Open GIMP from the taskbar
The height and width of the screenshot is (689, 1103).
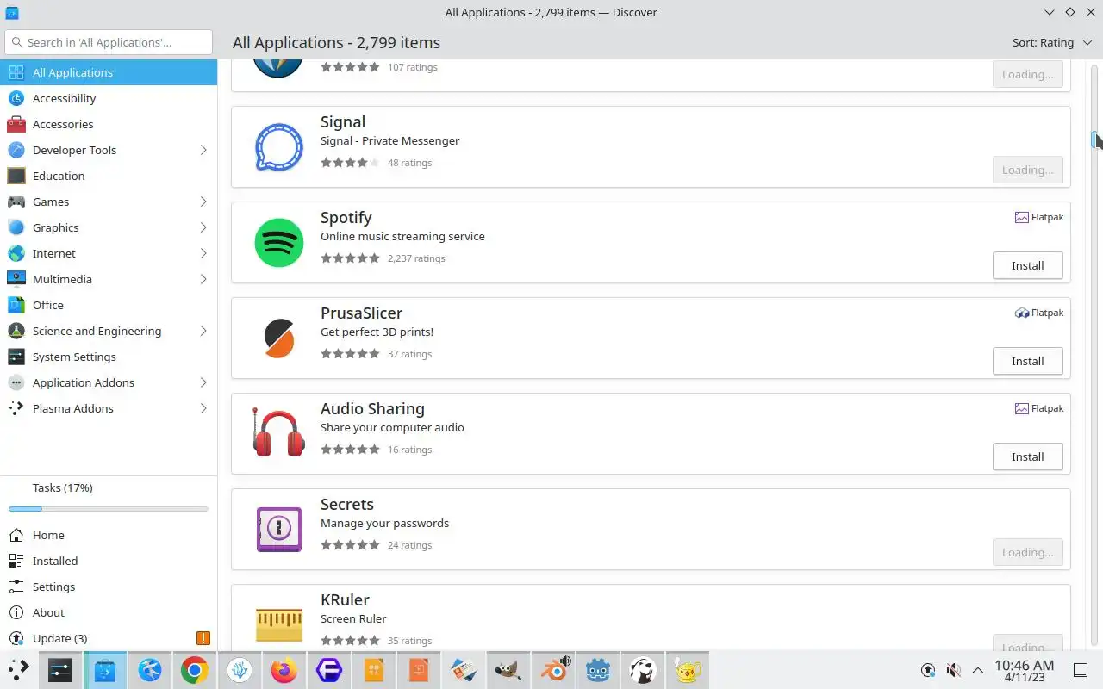[508, 670]
